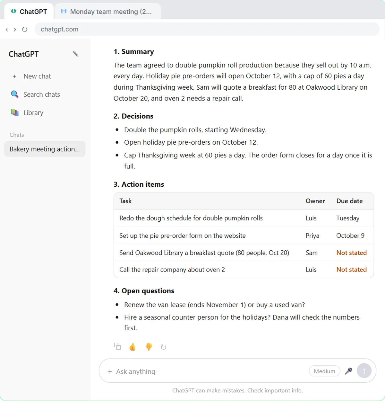This screenshot has width=385, height=401.
Task: Click the Due date column header
Action: 349,201
